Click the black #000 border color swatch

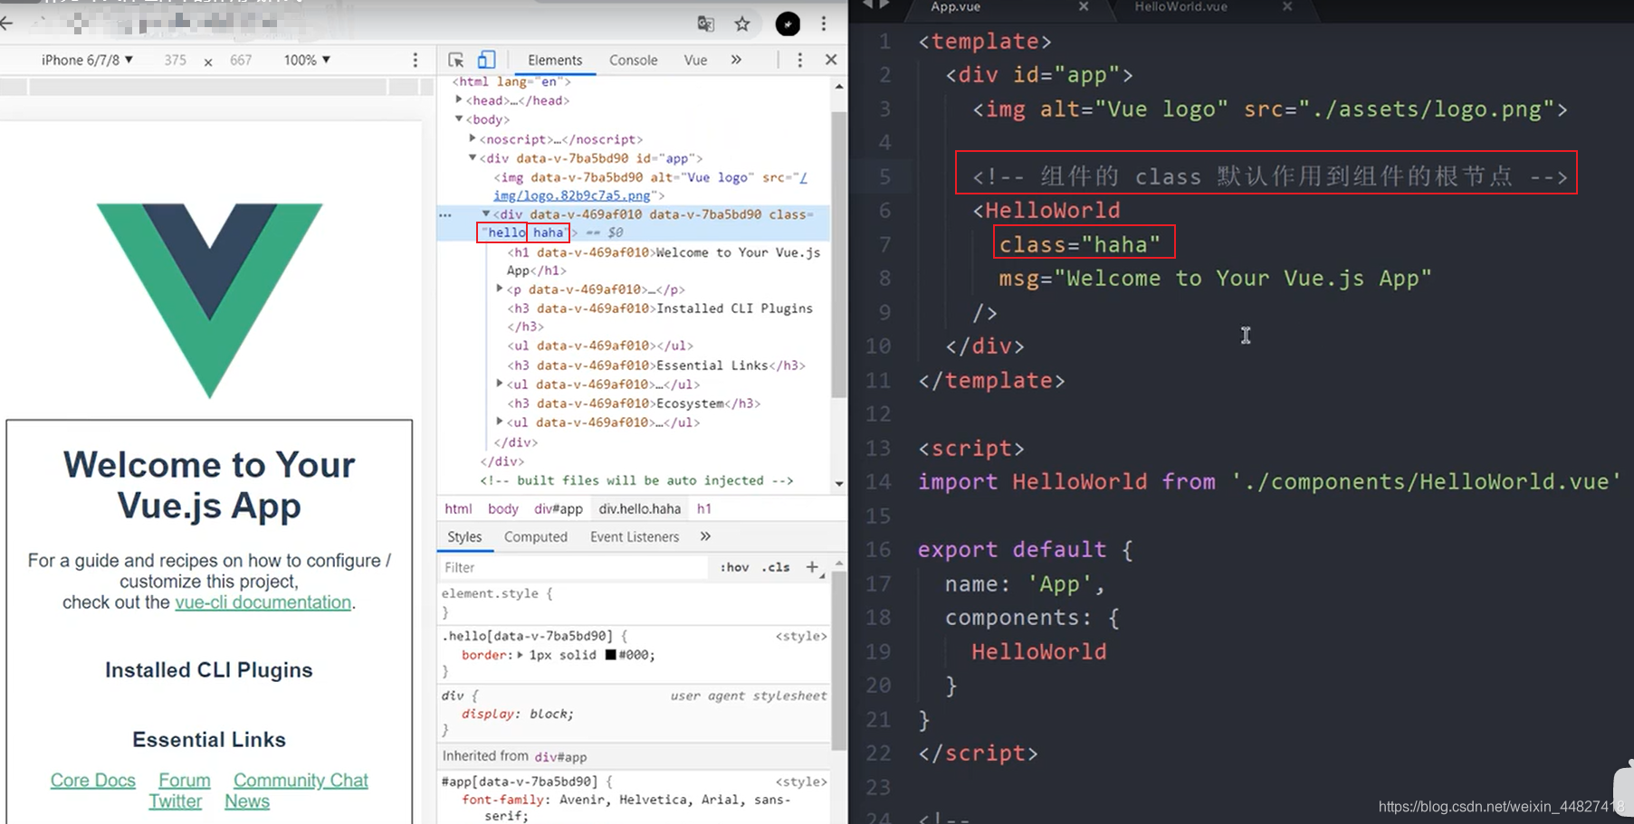[610, 655]
